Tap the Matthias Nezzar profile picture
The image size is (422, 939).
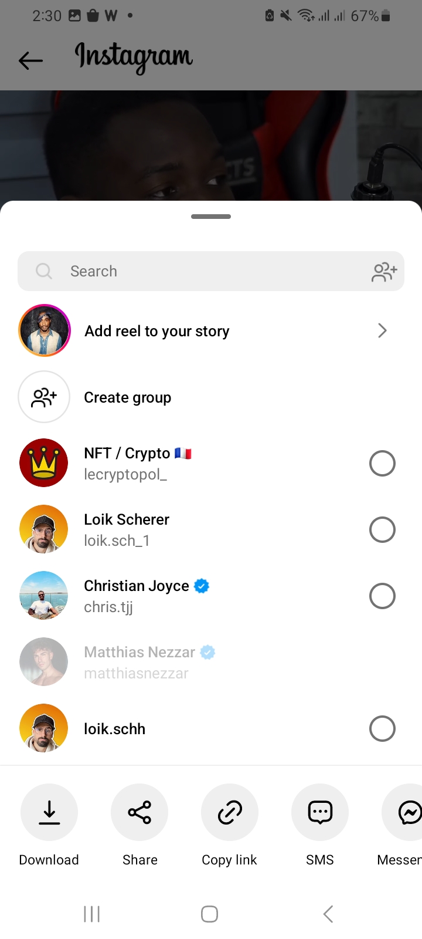pyautogui.click(x=44, y=662)
